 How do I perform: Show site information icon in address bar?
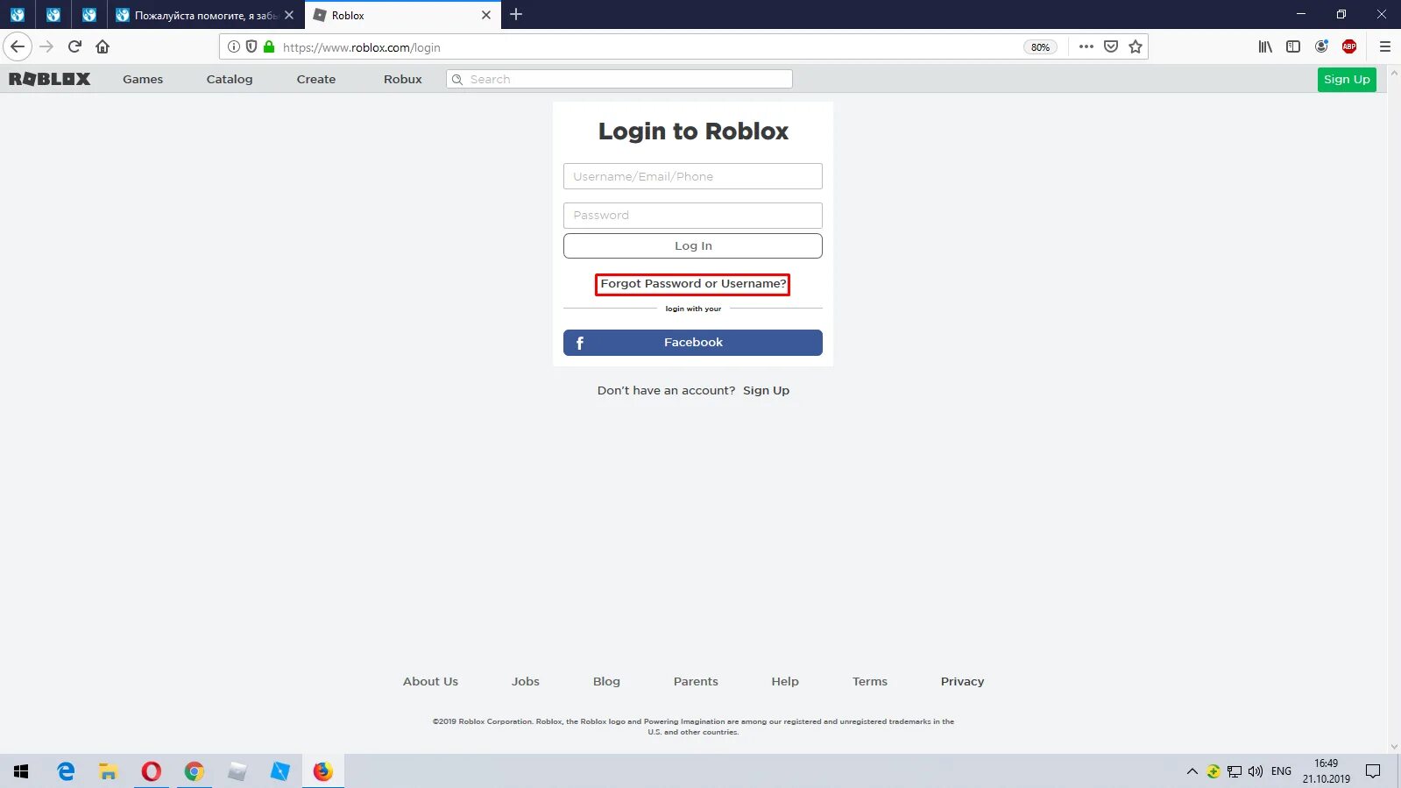[234, 46]
